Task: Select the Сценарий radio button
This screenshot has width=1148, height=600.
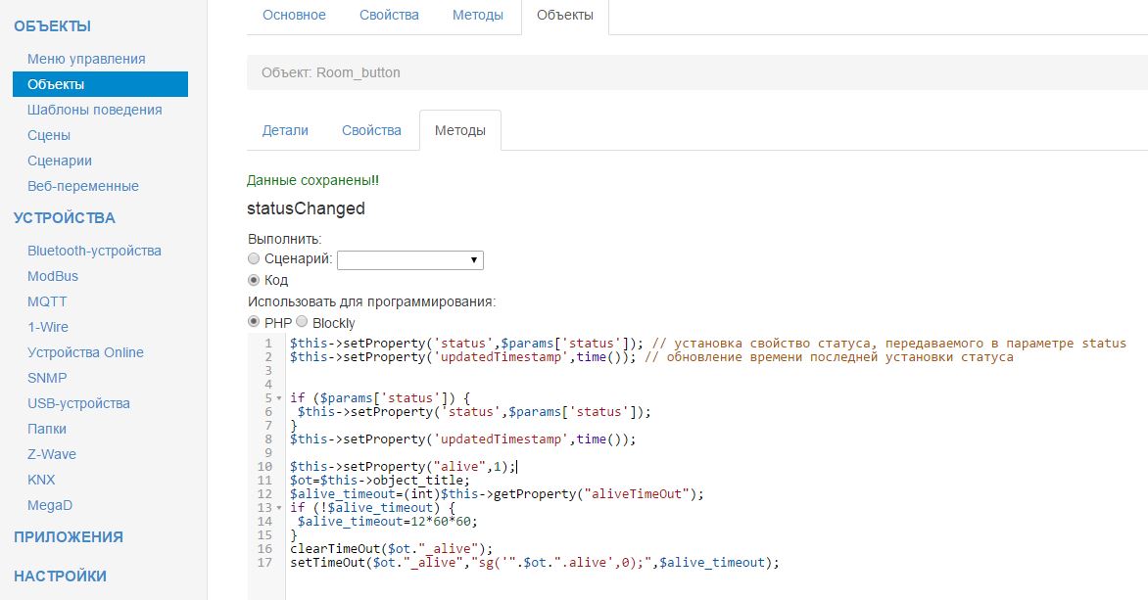Action: pos(255,259)
